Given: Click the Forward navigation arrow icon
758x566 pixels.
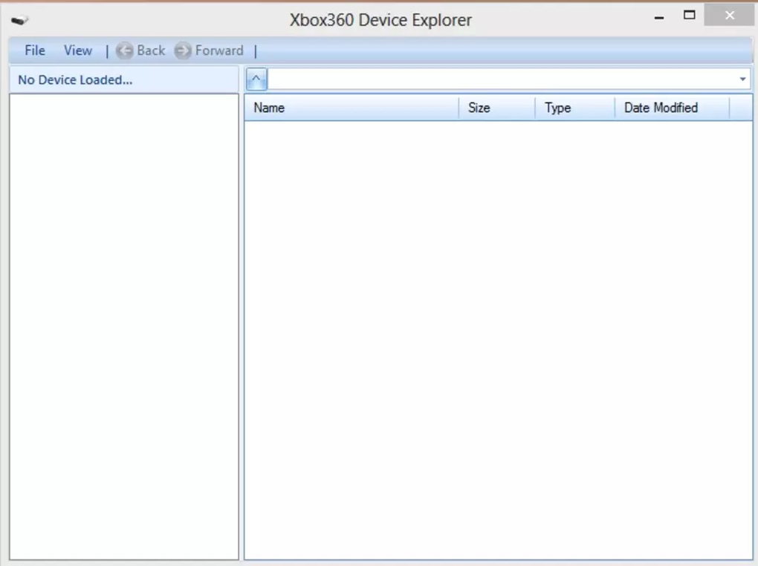Looking at the screenshot, I should [x=183, y=51].
